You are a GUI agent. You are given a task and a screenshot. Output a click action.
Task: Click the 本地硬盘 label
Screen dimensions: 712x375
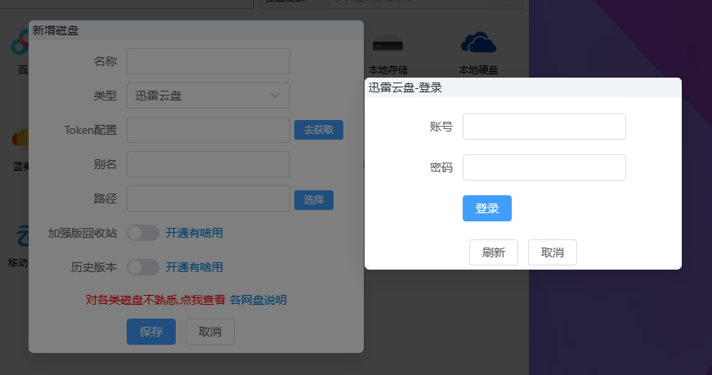coord(478,70)
